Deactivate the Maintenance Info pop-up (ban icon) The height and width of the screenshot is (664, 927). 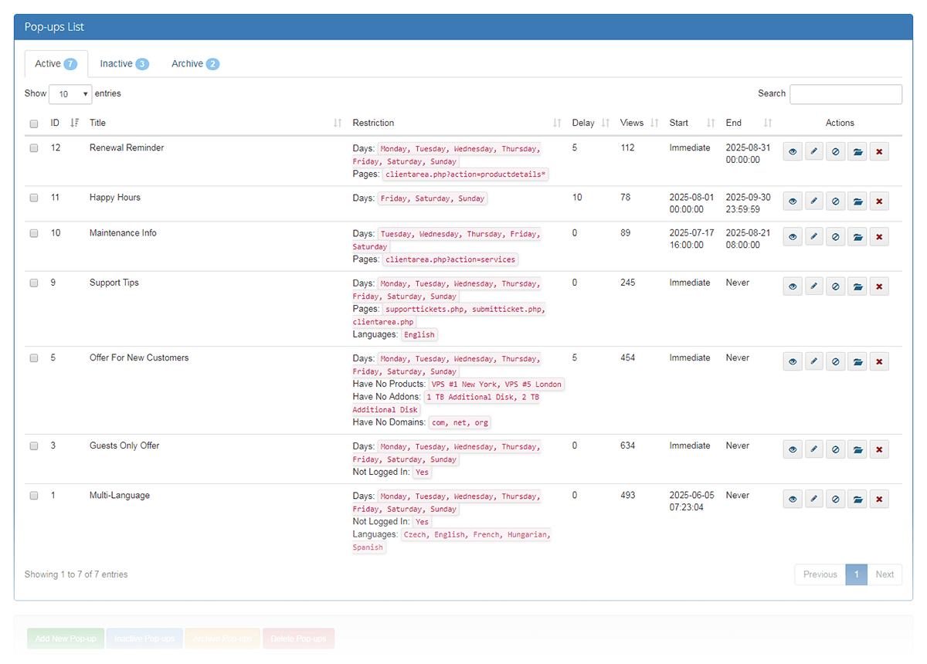coord(836,237)
